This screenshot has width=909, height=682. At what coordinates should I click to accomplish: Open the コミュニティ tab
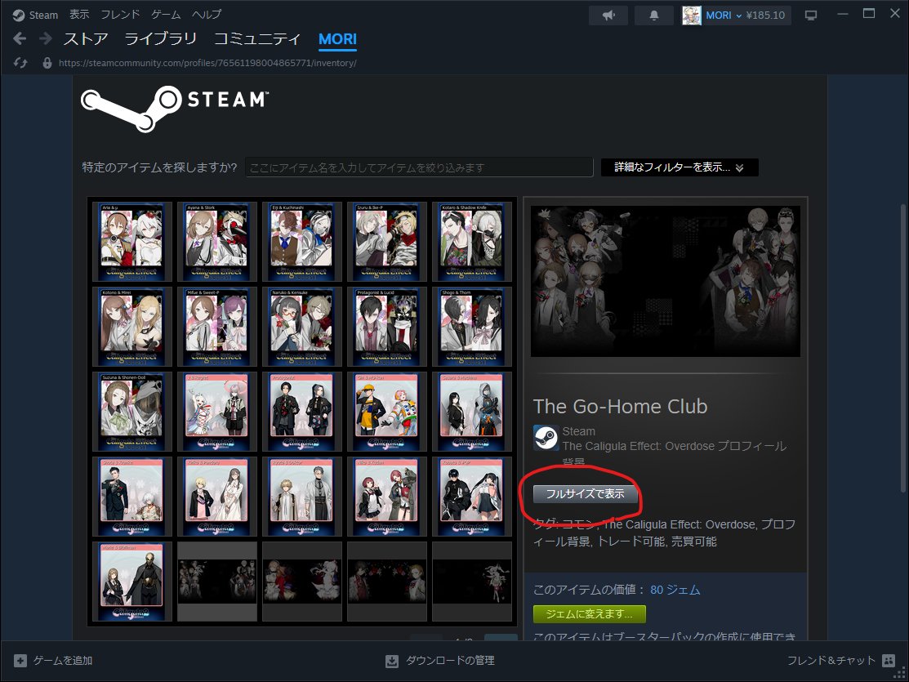[257, 39]
